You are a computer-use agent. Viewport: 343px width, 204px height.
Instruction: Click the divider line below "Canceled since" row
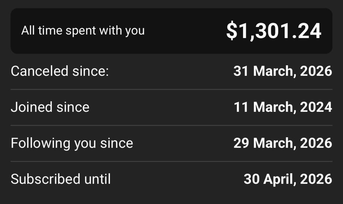tap(171, 89)
